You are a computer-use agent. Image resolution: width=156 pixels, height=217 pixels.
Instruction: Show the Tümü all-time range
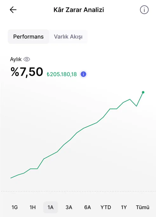point(142,207)
